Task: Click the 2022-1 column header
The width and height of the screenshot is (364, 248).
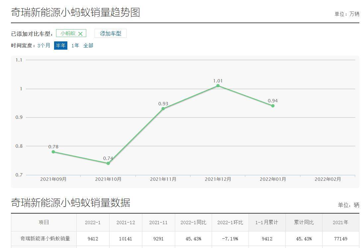Action: 93,222
